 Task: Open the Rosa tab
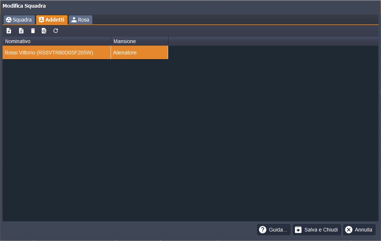pos(80,20)
